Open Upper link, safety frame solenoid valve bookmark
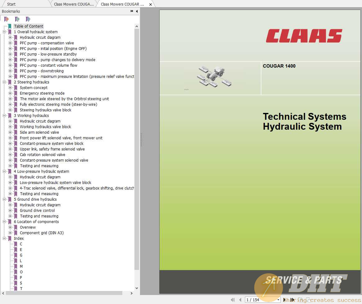362x304 pixels. tap(52, 149)
